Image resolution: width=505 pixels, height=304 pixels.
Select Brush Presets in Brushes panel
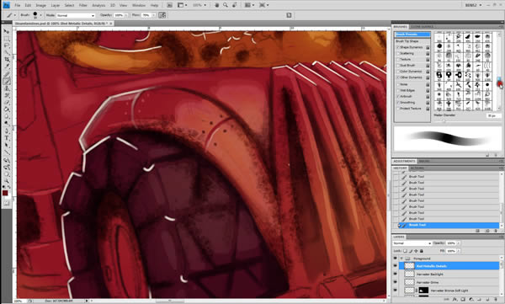coord(412,35)
